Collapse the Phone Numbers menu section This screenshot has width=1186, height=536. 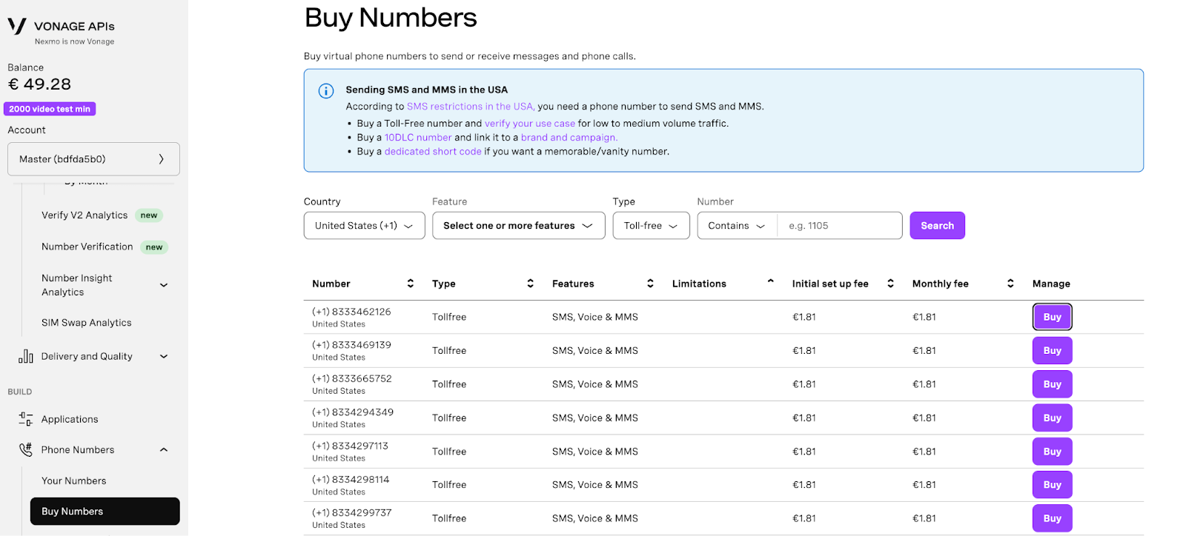164,449
